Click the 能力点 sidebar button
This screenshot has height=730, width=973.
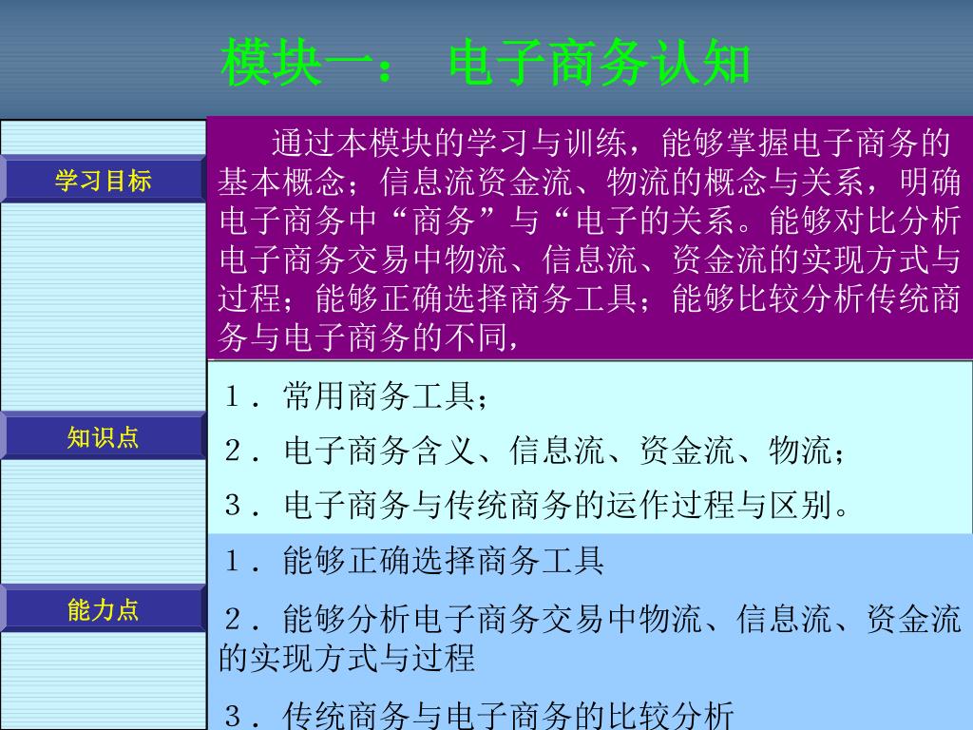[103, 609]
